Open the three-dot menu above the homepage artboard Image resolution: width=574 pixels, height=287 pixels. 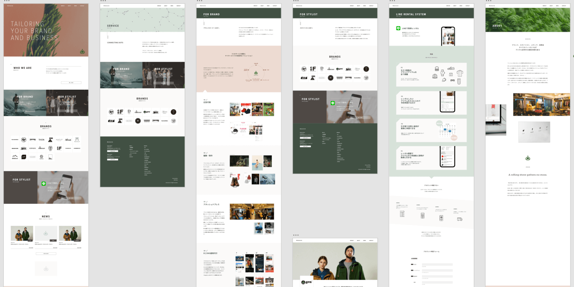(x=6, y=1)
